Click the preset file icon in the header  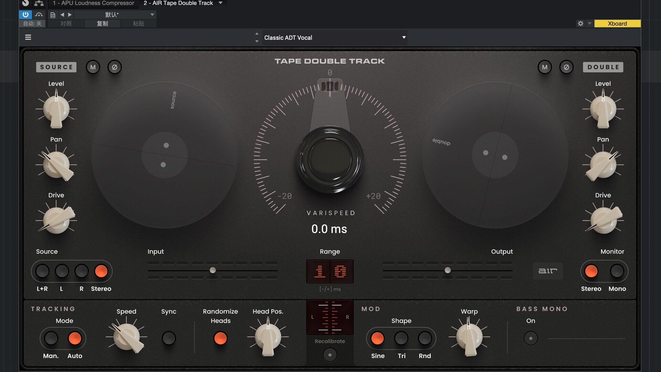(52, 14)
